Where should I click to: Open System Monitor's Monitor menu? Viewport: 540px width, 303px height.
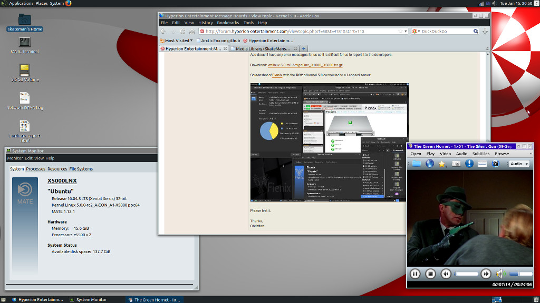pyautogui.click(x=15, y=158)
